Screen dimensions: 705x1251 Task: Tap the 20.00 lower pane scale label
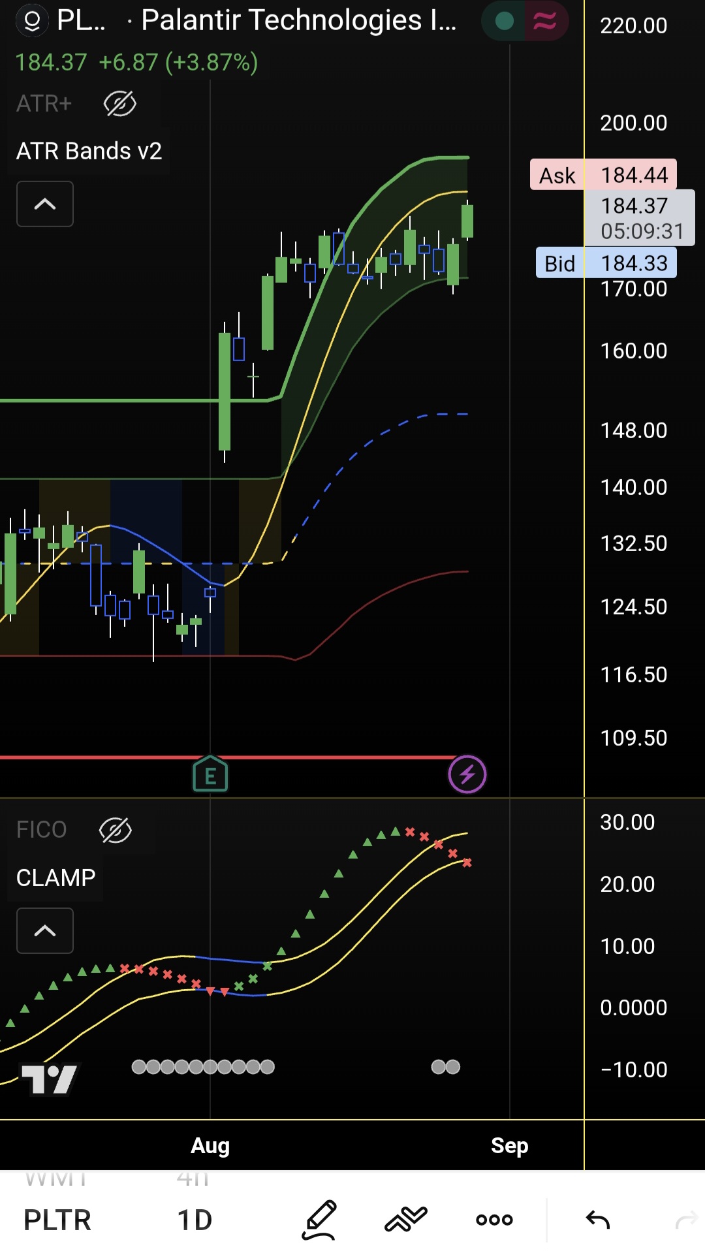tap(627, 884)
